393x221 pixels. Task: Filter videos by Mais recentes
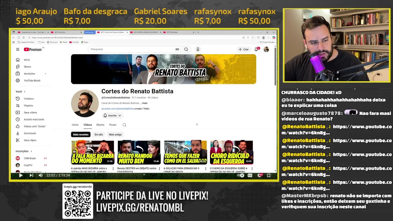click(81, 134)
